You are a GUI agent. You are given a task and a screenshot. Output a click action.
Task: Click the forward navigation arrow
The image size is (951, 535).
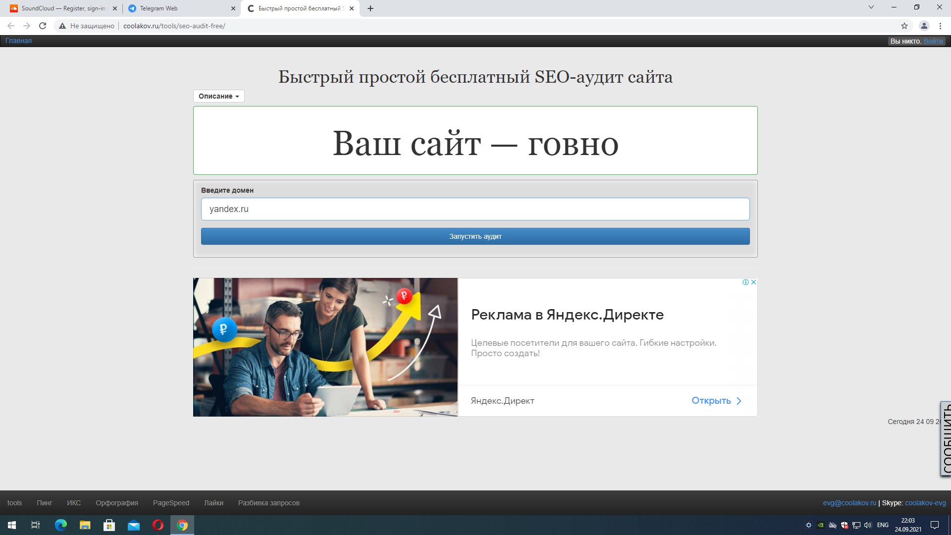(x=27, y=26)
